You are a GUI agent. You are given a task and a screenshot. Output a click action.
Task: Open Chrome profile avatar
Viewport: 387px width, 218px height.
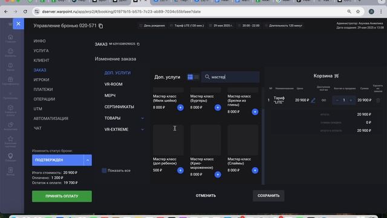pyautogui.click(x=371, y=12)
